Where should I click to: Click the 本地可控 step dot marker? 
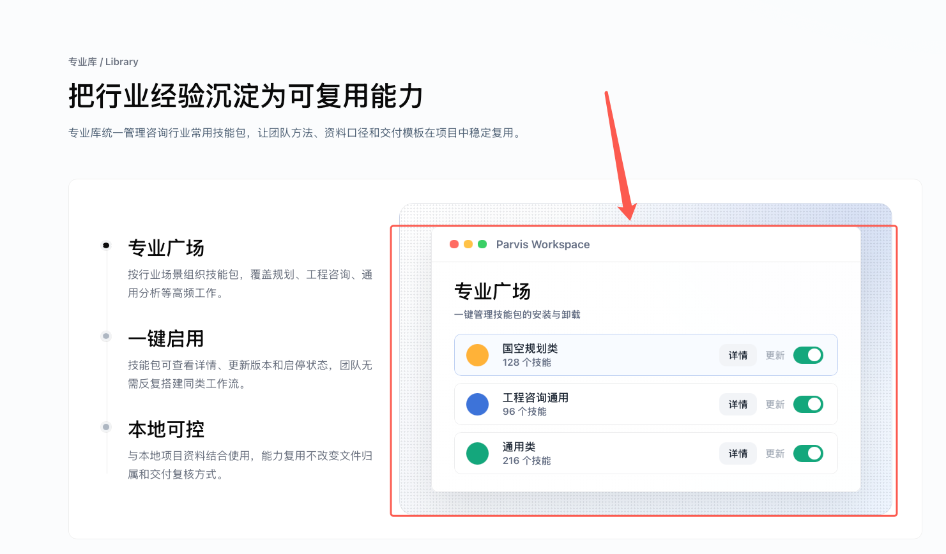(106, 427)
